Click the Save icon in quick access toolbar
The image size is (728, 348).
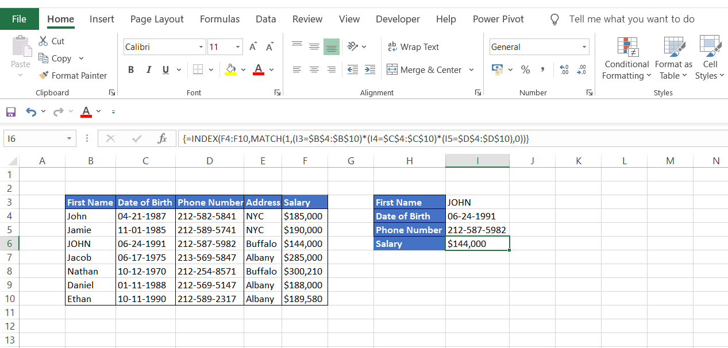tap(10, 111)
